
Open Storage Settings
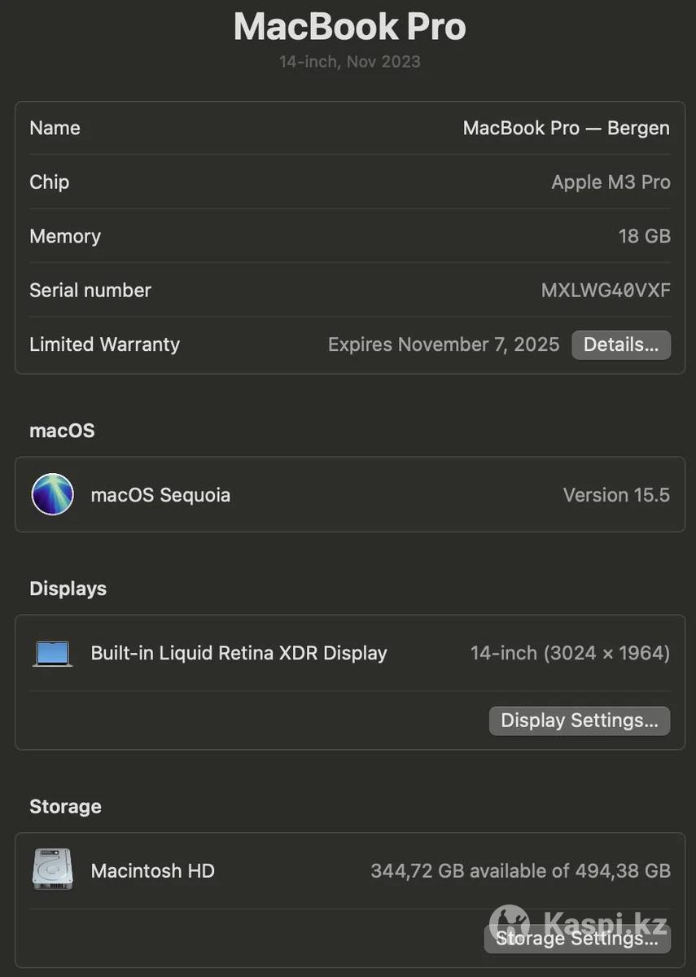click(577, 939)
